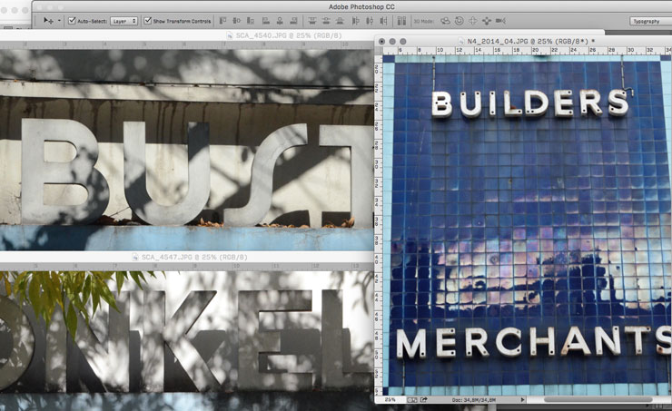The width and height of the screenshot is (672, 411).
Task: Toggle the Auto-Select checkbox
Action: (x=72, y=20)
